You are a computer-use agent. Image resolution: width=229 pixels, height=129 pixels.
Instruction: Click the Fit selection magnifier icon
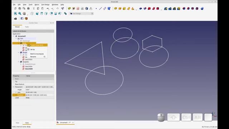[x=20, y=14]
